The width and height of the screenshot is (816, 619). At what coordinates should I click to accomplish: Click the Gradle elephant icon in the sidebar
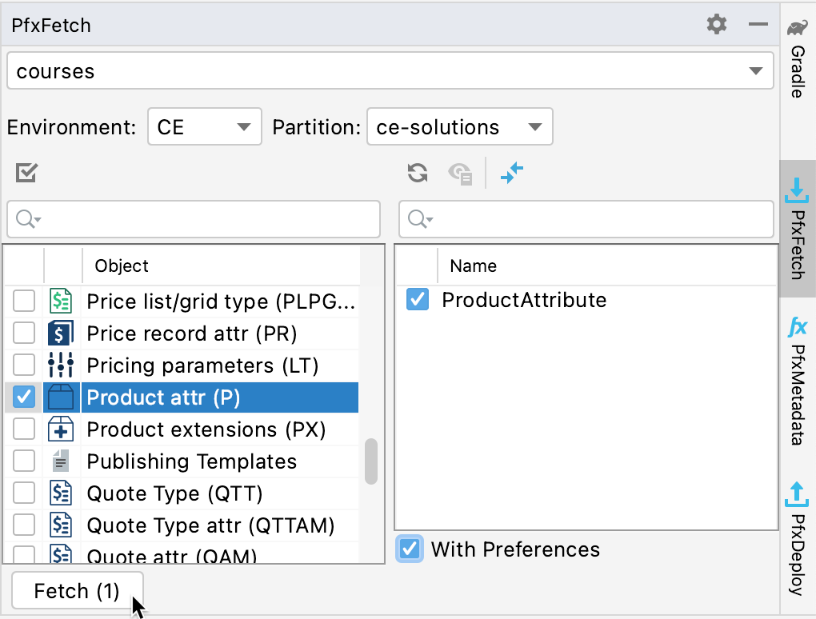tap(796, 26)
